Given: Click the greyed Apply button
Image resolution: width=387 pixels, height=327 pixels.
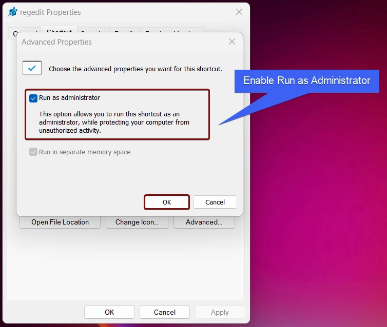Looking at the screenshot, I should click(x=220, y=312).
